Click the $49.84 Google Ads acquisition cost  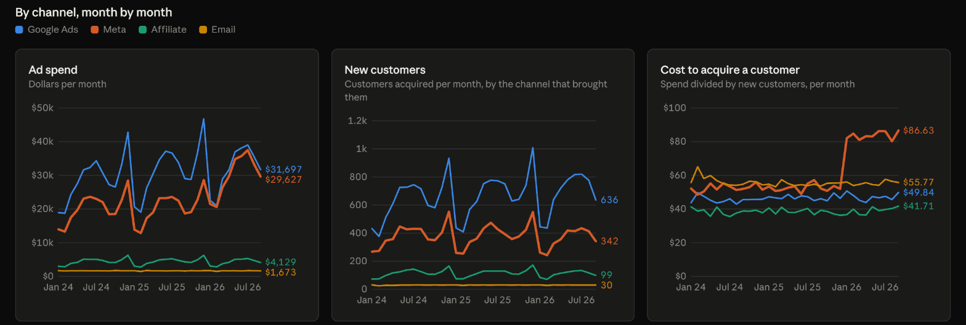pos(919,193)
